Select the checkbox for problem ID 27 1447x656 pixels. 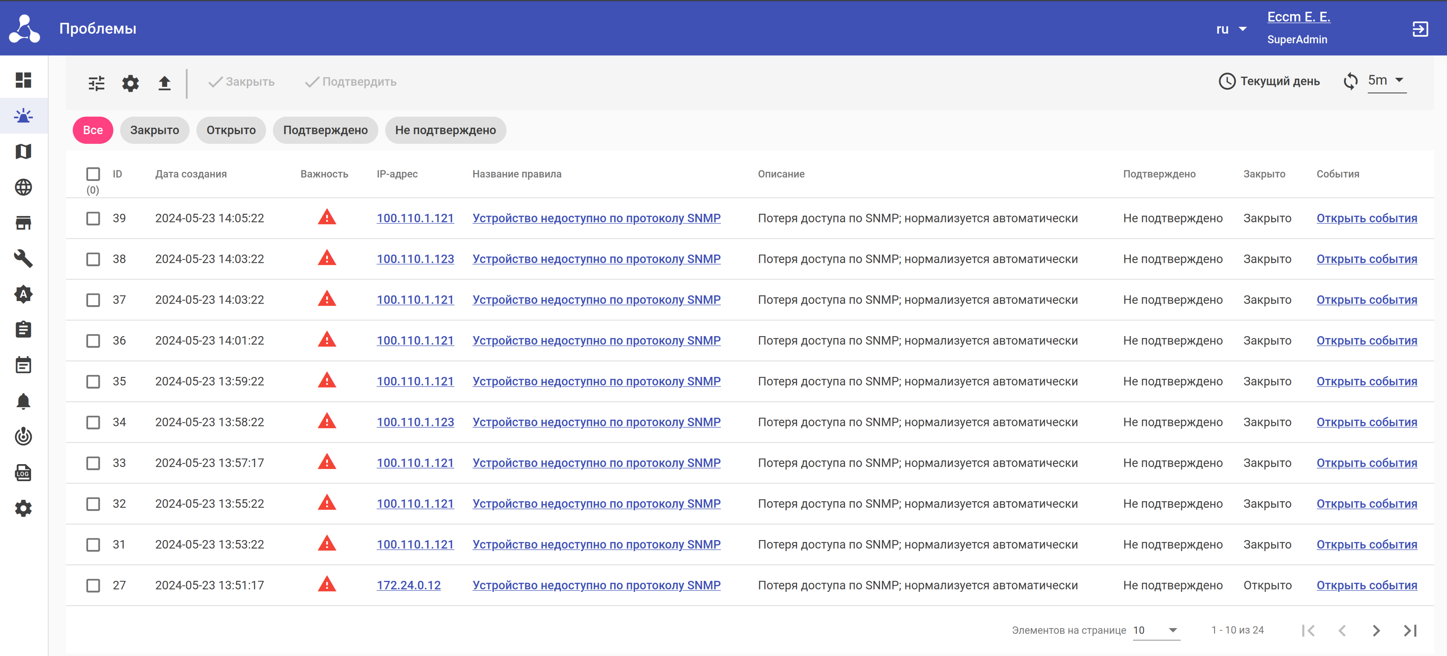point(93,585)
